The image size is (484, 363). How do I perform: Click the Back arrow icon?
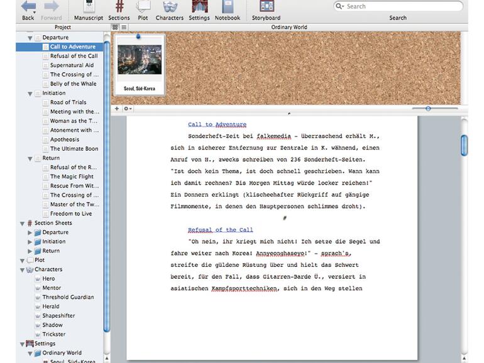(28, 7)
